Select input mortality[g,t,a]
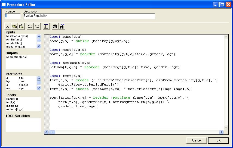This screenshot has width=233, height=148. coord(16,47)
